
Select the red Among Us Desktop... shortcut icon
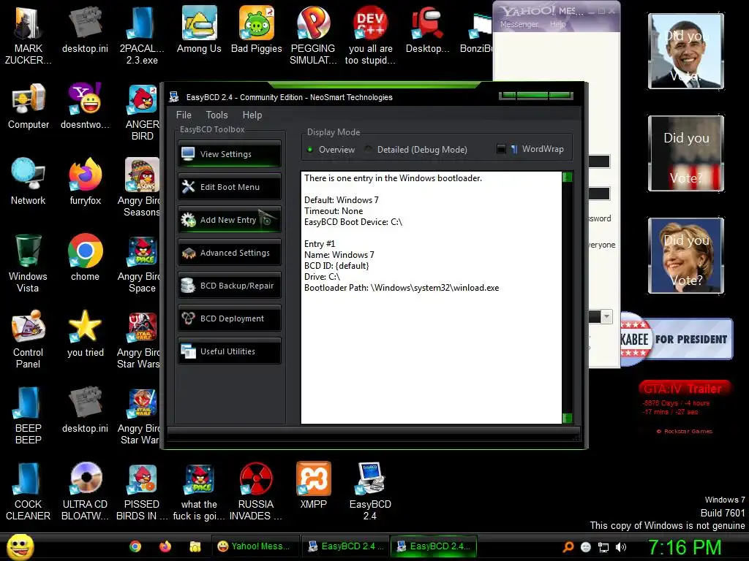[427, 29]
